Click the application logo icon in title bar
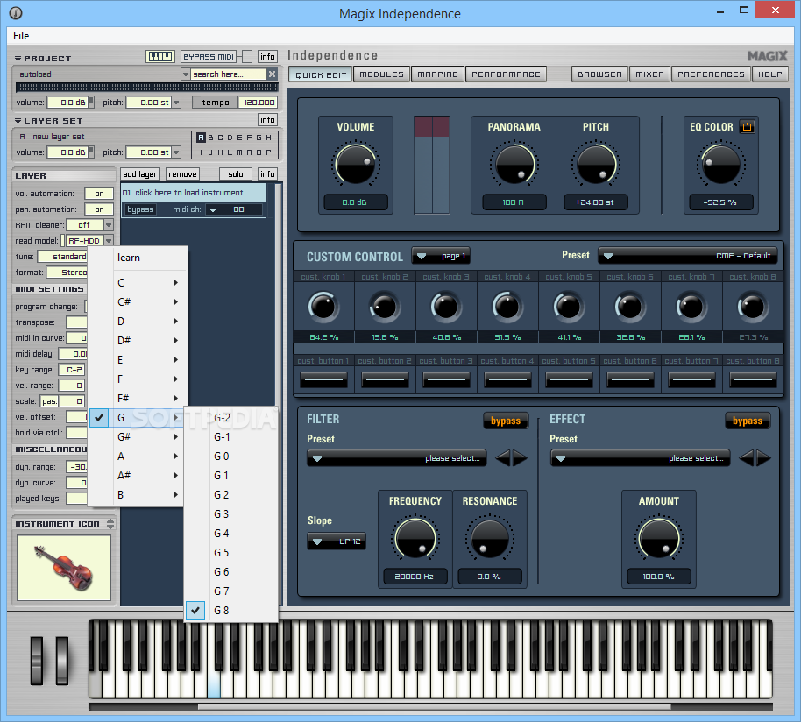The image size is (801, 722). 16,13
